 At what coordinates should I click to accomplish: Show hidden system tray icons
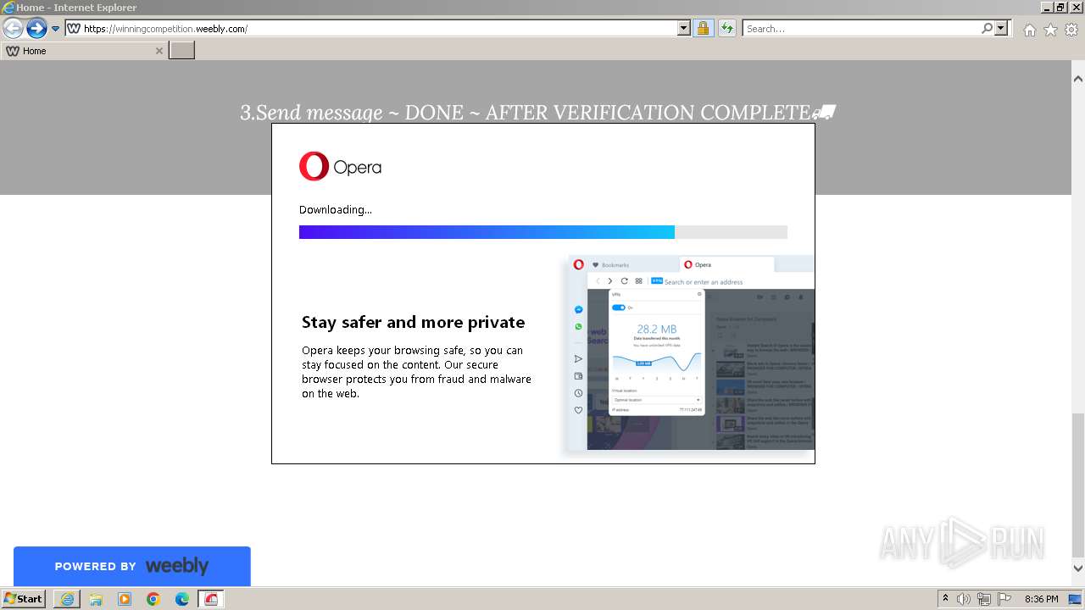tap(945, 599)
